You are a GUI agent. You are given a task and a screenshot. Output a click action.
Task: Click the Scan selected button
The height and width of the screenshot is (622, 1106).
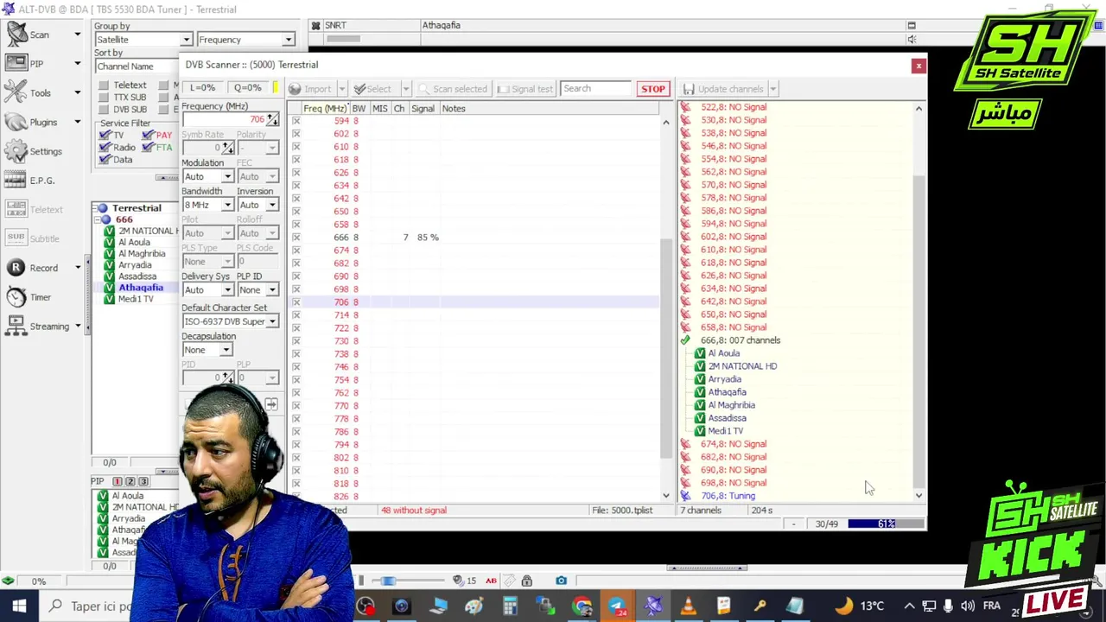pyautogui.click(x=453, y=89)
